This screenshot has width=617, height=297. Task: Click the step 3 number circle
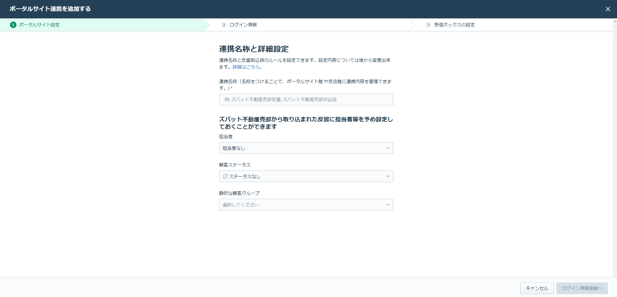428,25
